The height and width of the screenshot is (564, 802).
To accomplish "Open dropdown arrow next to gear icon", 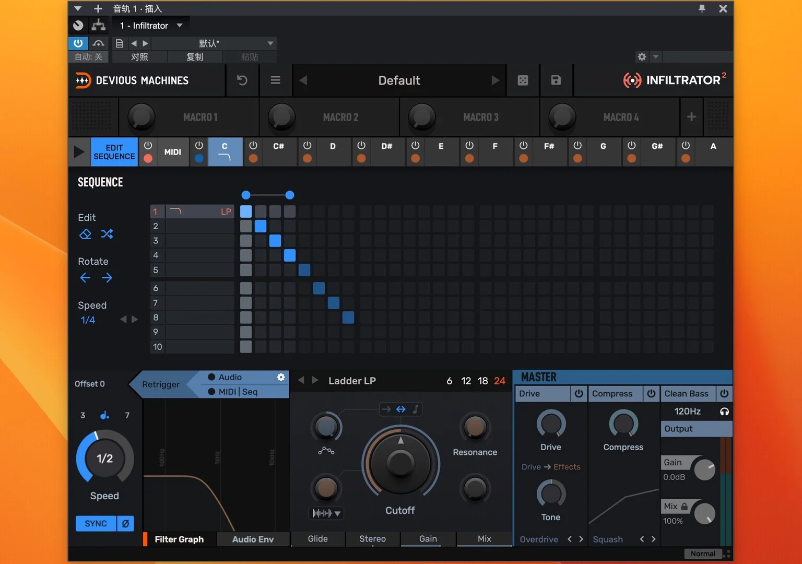I will (656, 56).
